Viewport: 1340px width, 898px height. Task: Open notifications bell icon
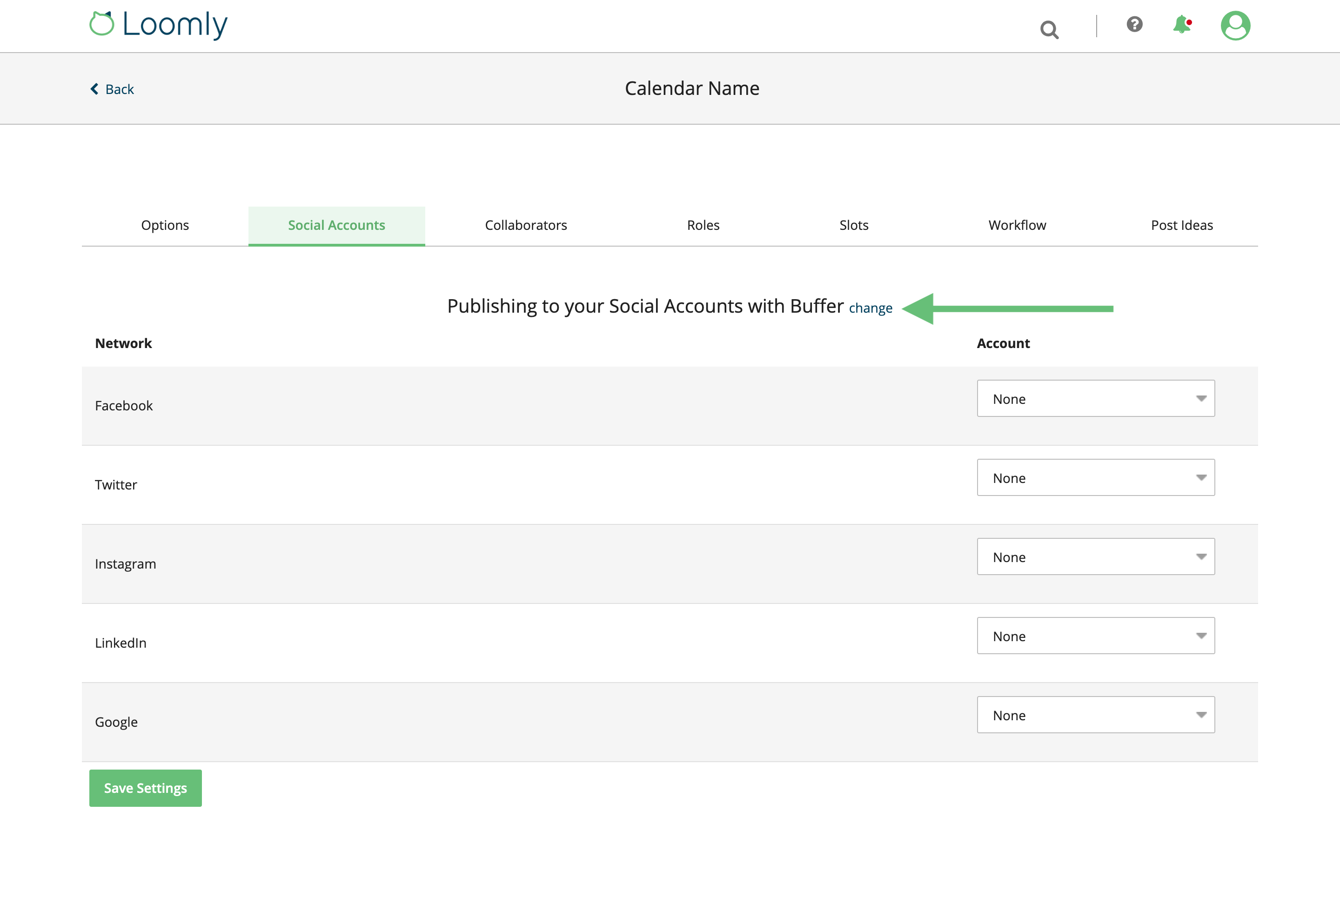pos(1181,25)
